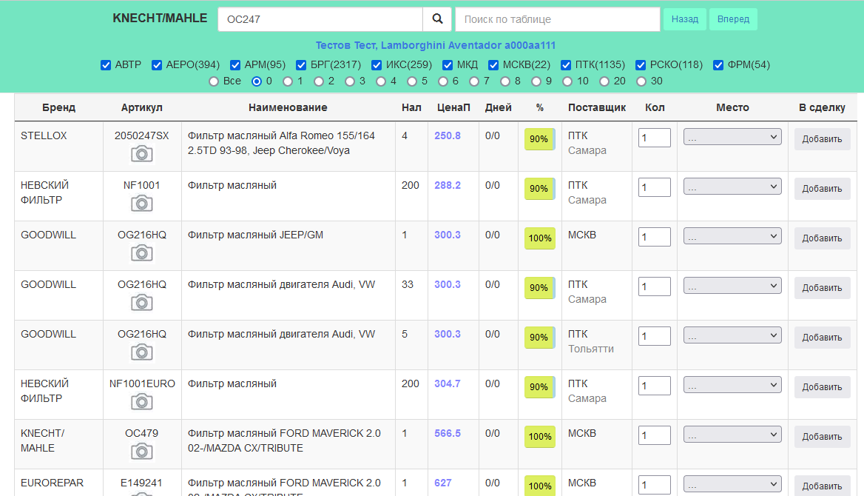Click 100% badge in KNECHT/MAHLE OC479 row
The width and height of the screenshot is (864, 496).
[540, 437]
